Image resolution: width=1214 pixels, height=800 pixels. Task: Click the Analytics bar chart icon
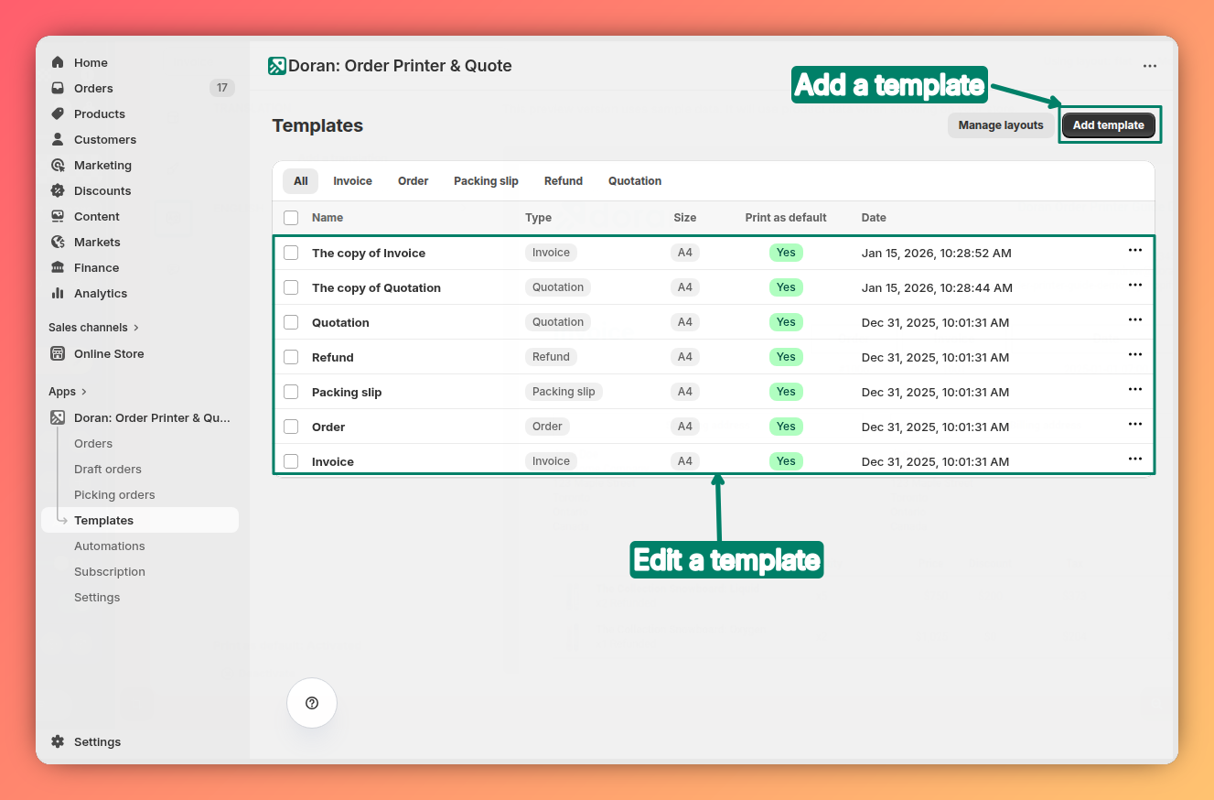[58, 293]
